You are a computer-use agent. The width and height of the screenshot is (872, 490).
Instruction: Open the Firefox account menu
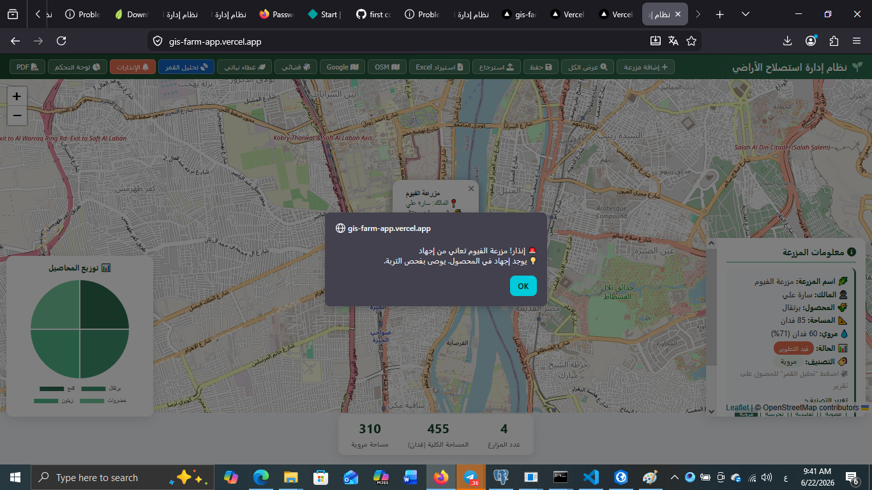(x=811, y=41)
